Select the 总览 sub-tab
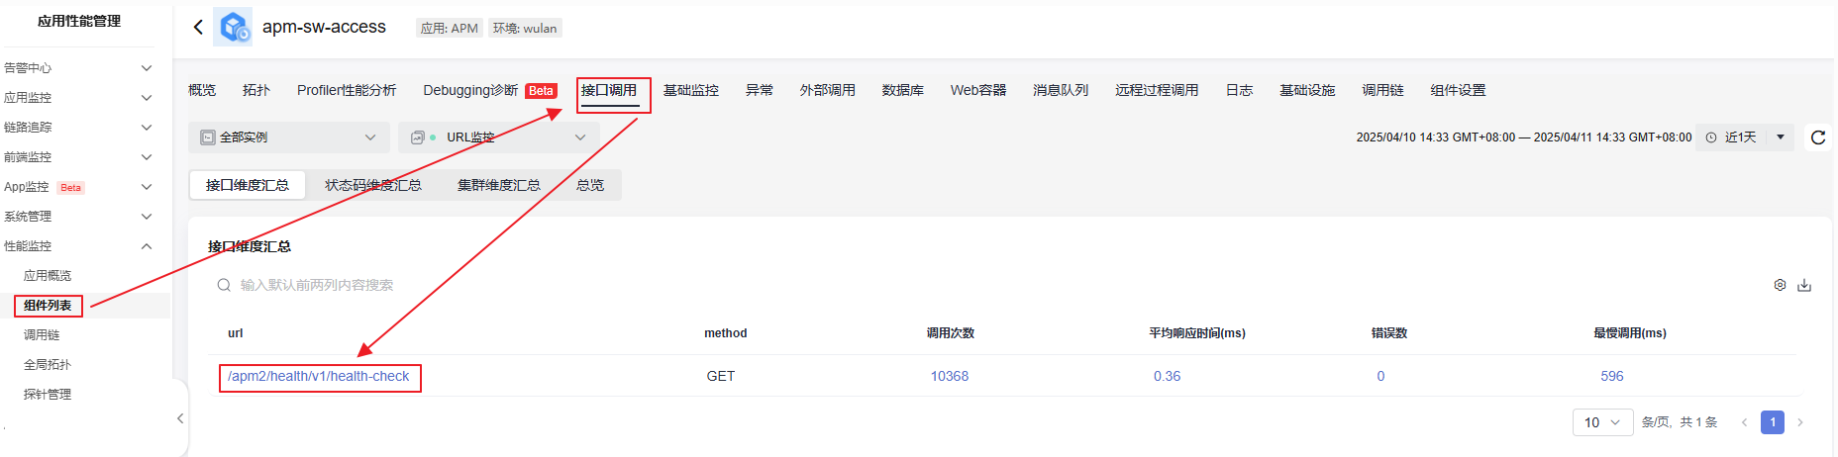This screenshot has height=457, width=1838. (x=590, y=185)
